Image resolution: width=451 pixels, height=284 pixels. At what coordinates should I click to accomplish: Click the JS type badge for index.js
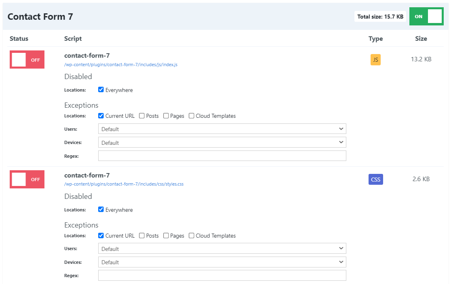coord(375,59)
